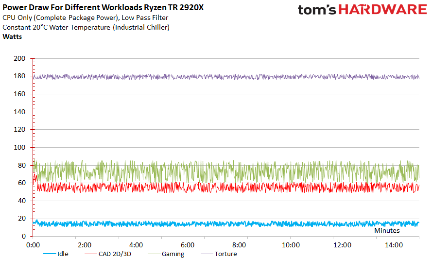Click the CAD 2D/3D legend label

click(115, 254)
